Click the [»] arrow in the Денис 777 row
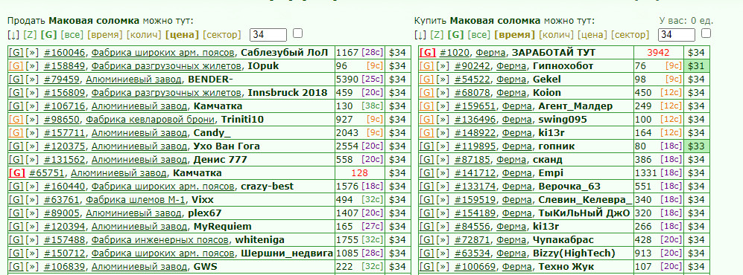The image size is (743, 275). 32,160
